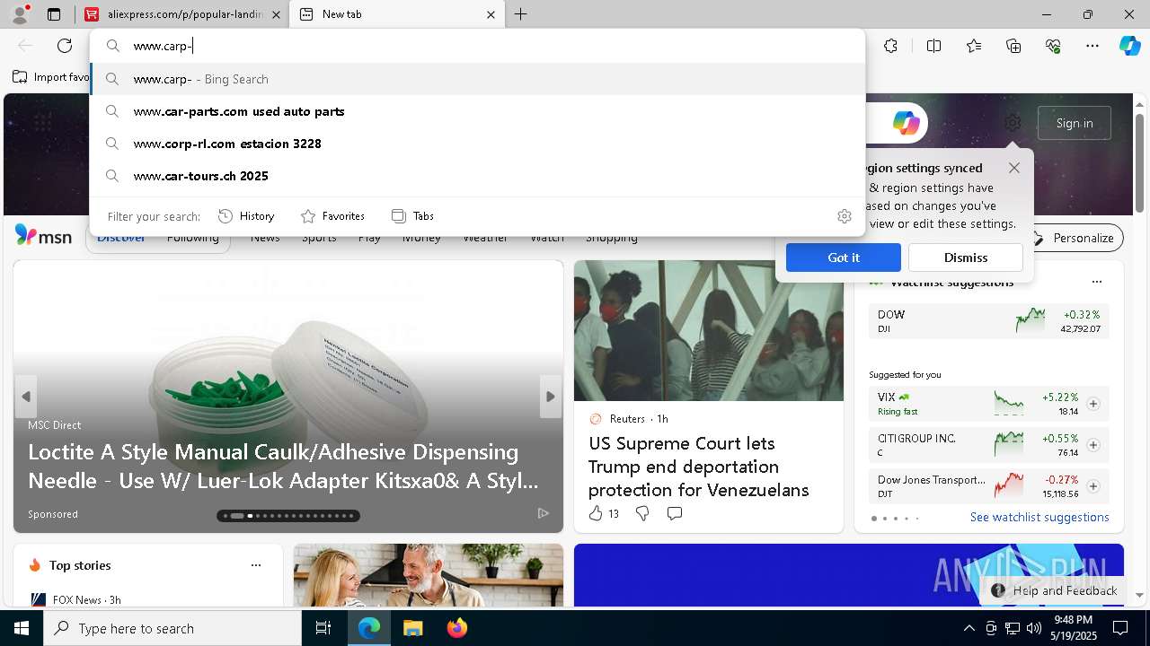
Task: Add CITIGROUP INC. to watchlist
Action: [x=1092, y=445]
